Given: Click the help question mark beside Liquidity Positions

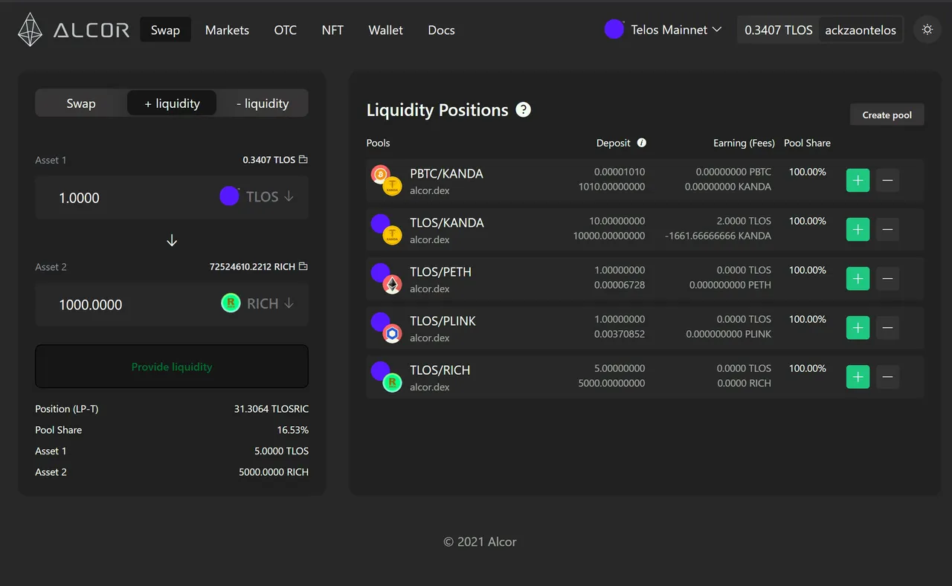Looking at the screenshot, I should [x=524, y=110].
